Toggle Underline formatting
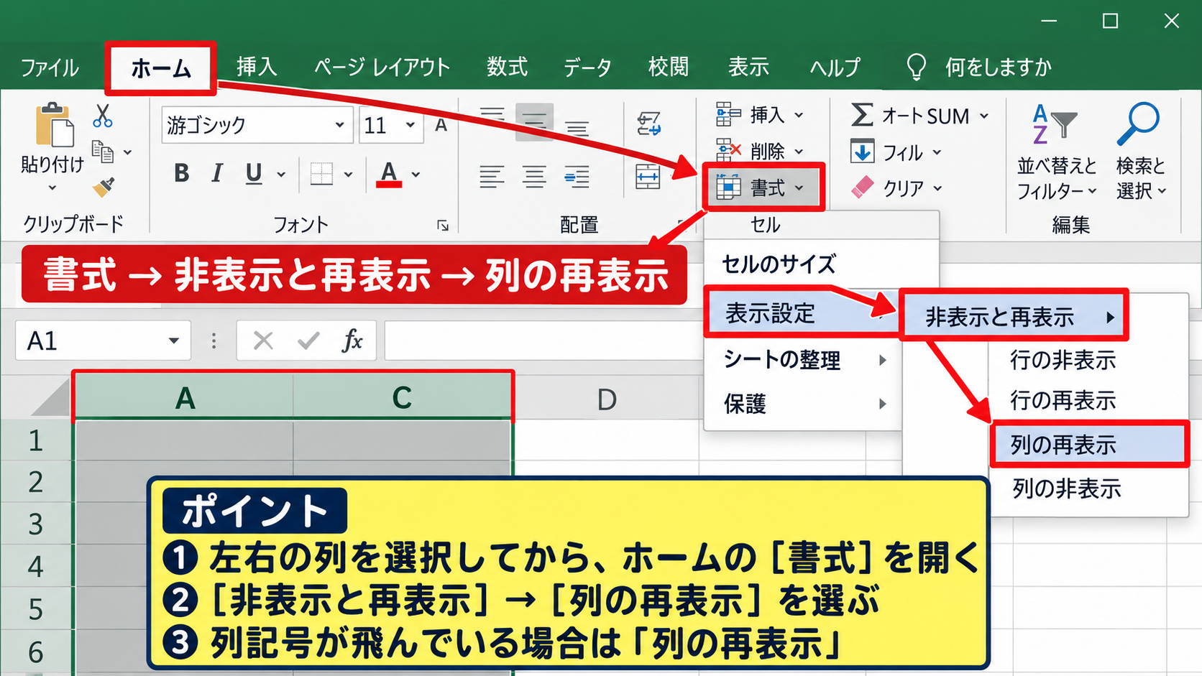Image resolution: width=1202 pixels, height=676 pixels. (x=254, y=173)
